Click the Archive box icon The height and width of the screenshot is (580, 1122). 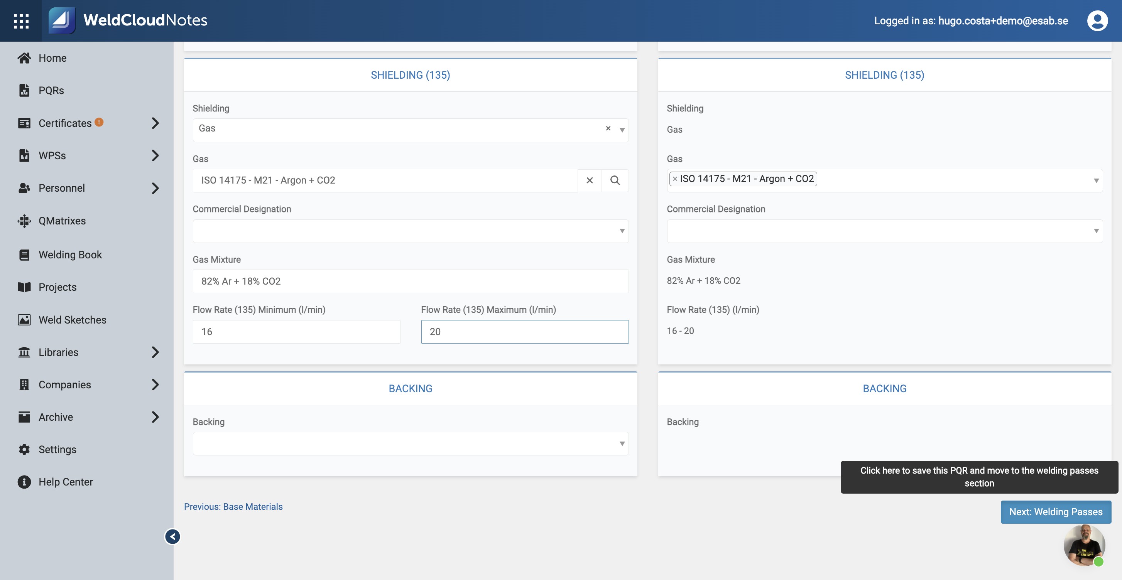click(x=24, y=417)
